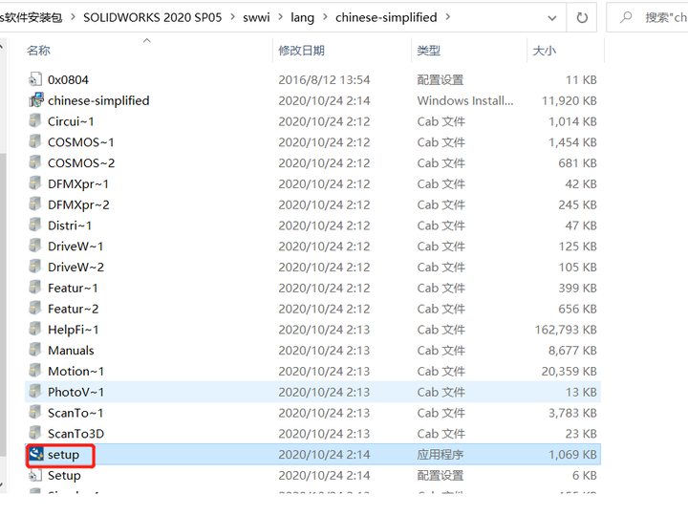Click the Featur~2 cab file icon

coord(35,308)
